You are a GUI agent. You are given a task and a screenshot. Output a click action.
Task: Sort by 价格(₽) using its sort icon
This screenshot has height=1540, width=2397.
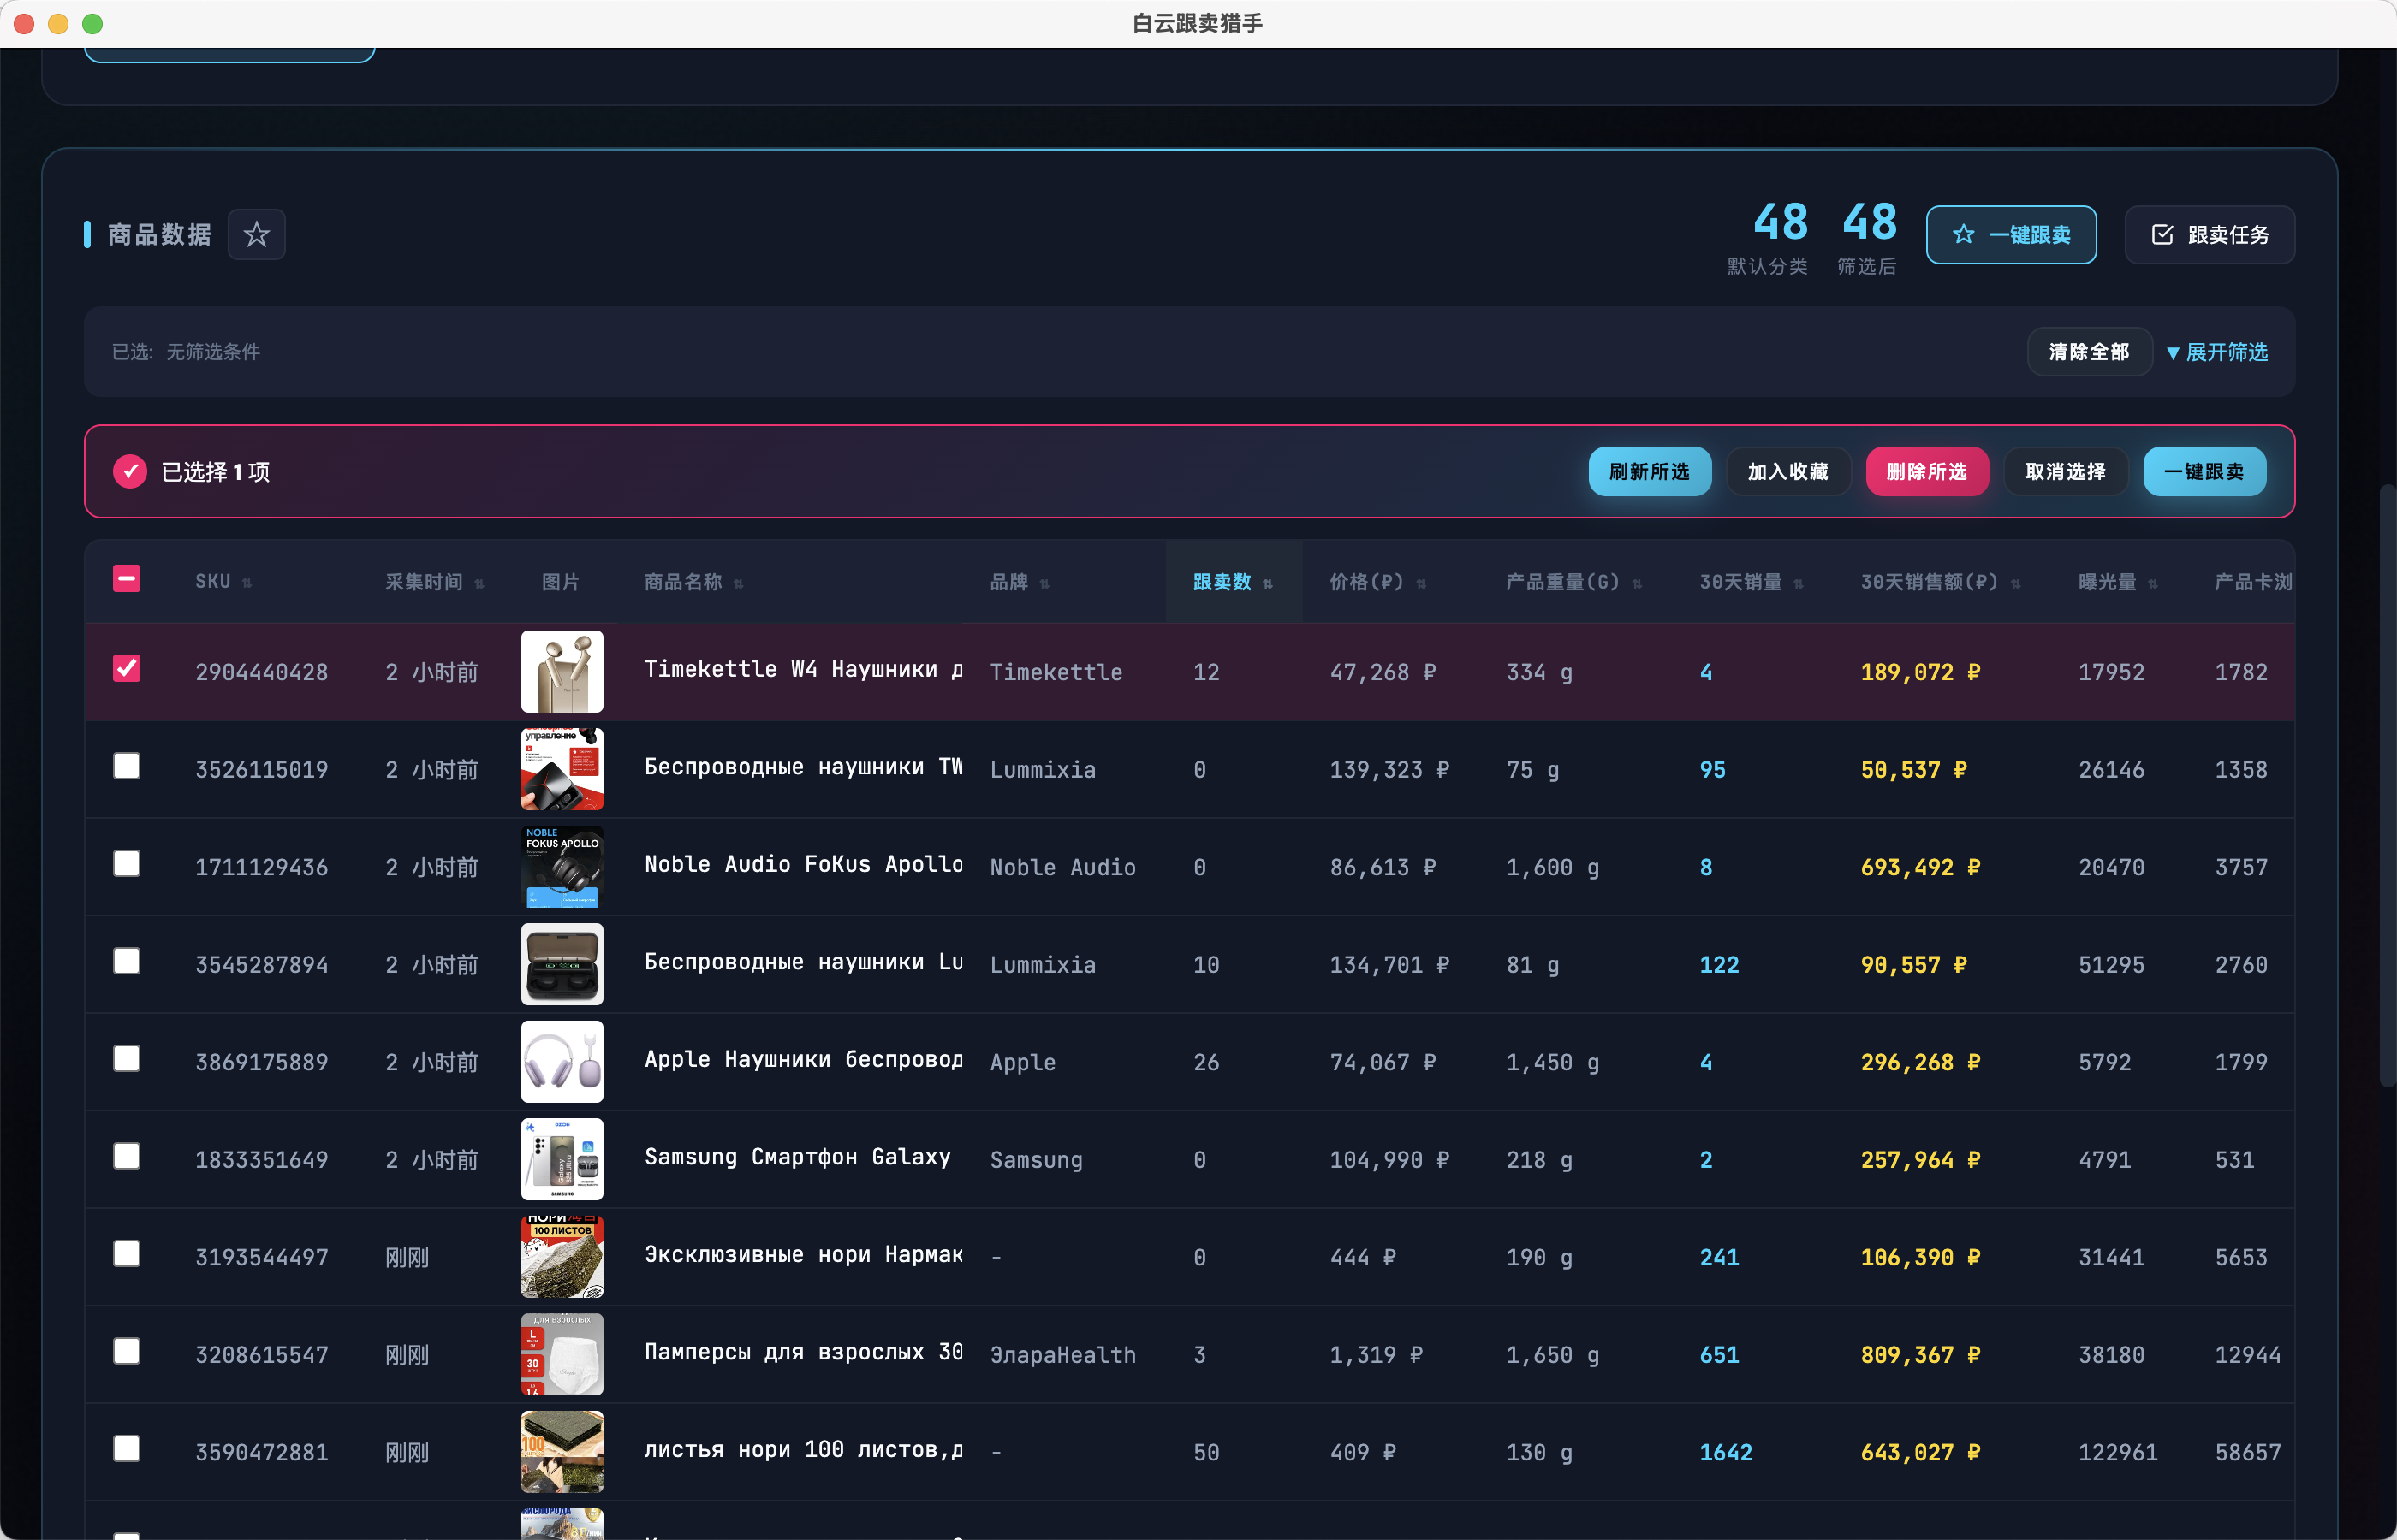click(1420, 583)
